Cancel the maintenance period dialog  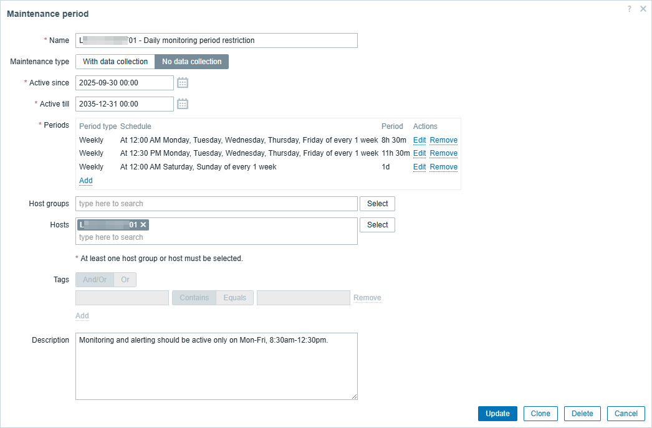(x=626, y=414)
